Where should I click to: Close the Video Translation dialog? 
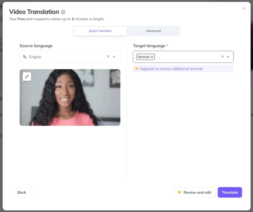point(244,8)
